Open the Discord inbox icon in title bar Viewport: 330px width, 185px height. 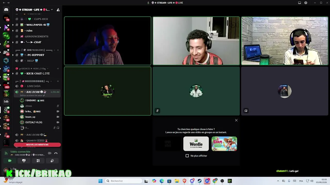click(x=300, y=3)
